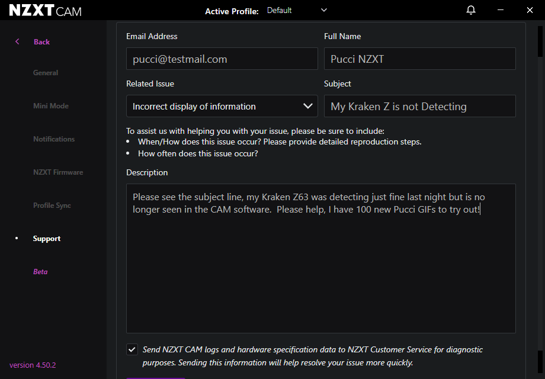Click the Back link

[x=41, y=42]
